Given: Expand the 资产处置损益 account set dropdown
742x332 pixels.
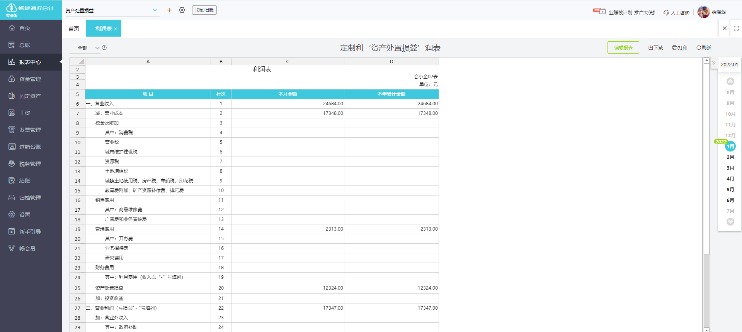Looking at the screenshot, I should [x=155, y=10].
